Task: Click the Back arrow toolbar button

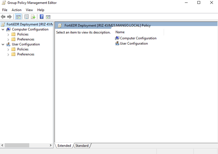Action: pos(3,17)
